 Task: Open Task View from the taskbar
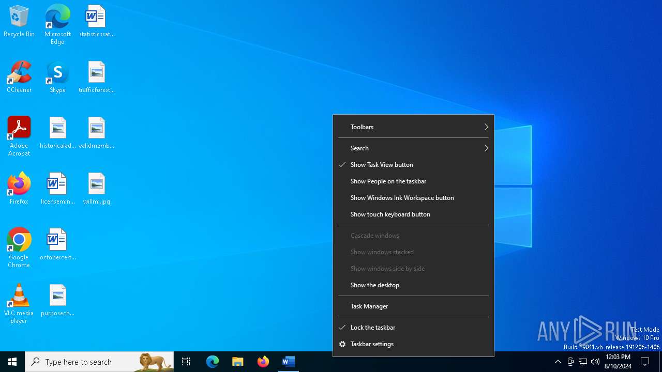point(186,362)
